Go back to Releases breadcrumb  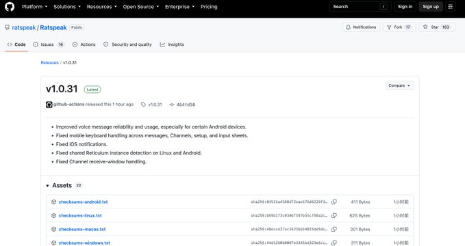pos(49,62)
